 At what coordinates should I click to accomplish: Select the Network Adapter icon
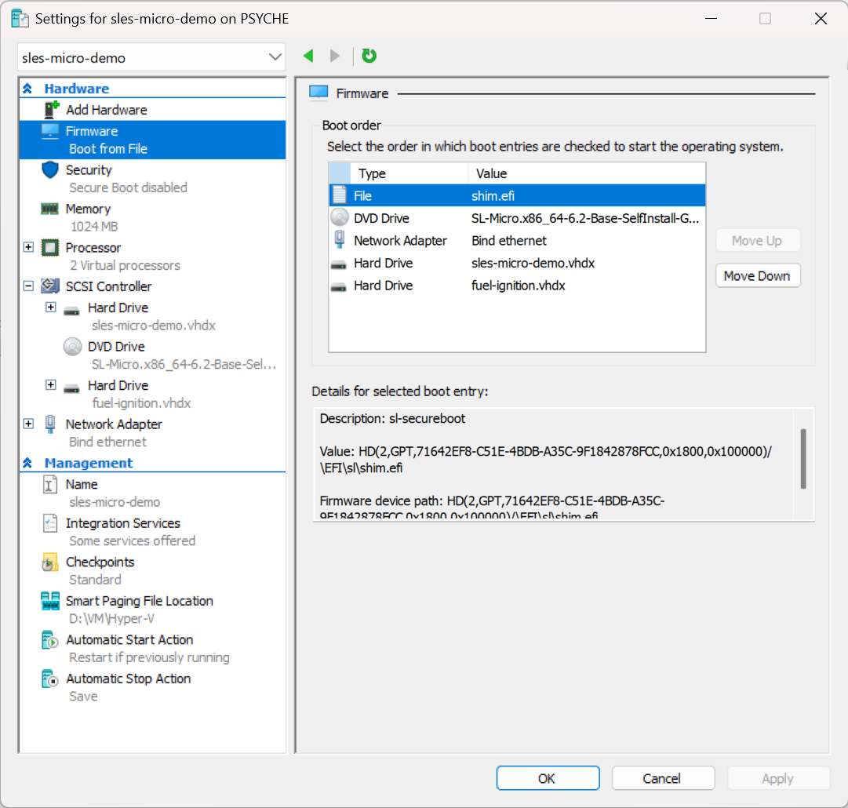coord(49,424)
